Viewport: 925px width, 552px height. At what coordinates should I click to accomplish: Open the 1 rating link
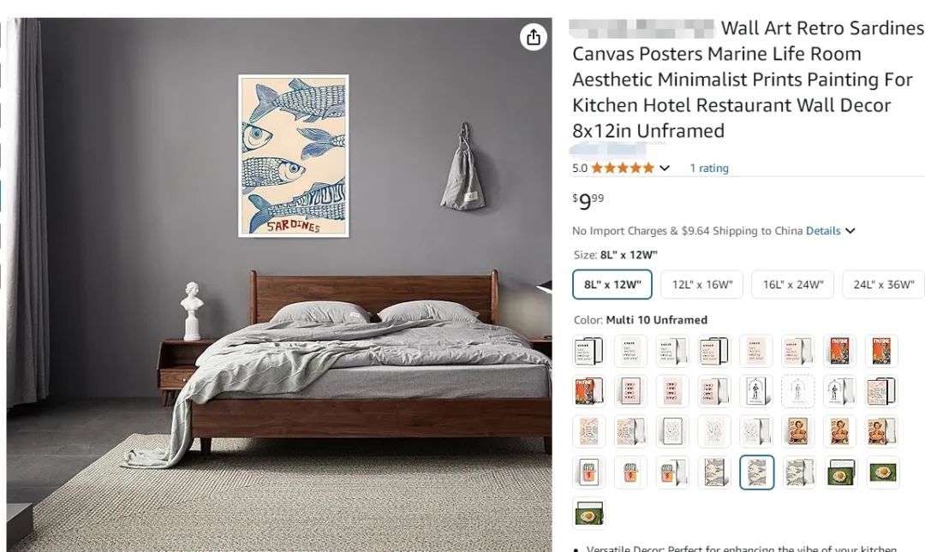[x=709, y=168]
